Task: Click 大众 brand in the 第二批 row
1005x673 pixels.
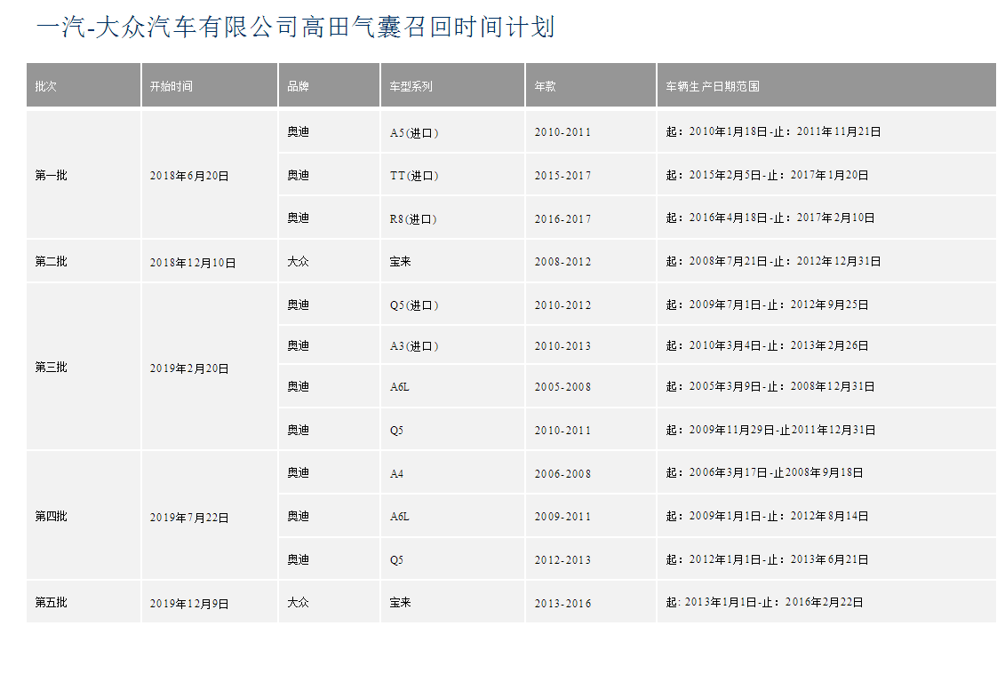Action: pyautogui.click(x=298, y=261)
